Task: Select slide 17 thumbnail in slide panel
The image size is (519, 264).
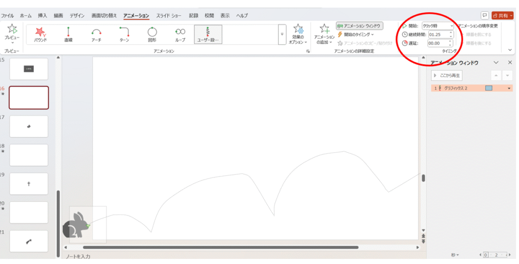Action: pos(29,126)
